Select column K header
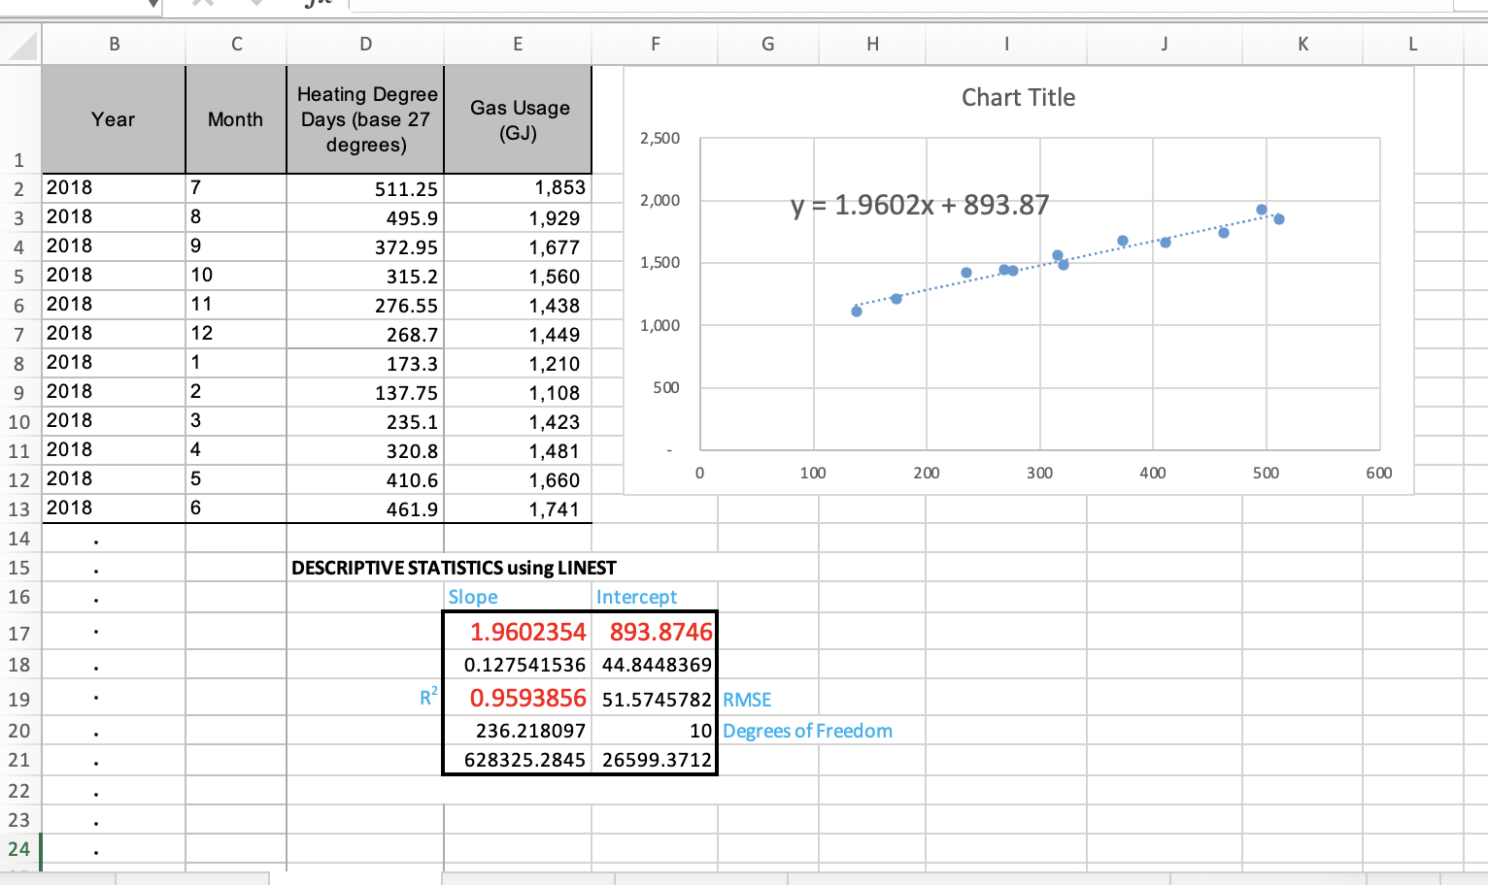The height and width of the screenshot is (885, 1488). coord(1302,44)
